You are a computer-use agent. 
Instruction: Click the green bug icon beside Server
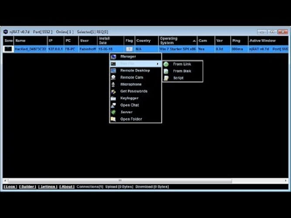click(113, 112)
